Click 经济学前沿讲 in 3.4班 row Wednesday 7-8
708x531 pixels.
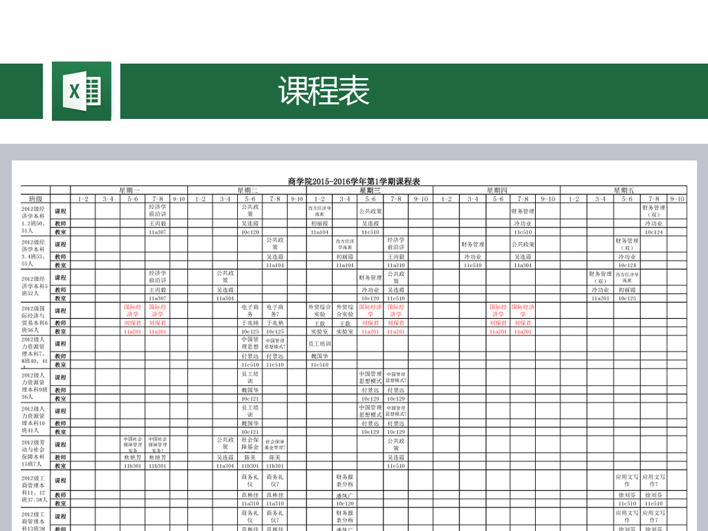(395, 243)
